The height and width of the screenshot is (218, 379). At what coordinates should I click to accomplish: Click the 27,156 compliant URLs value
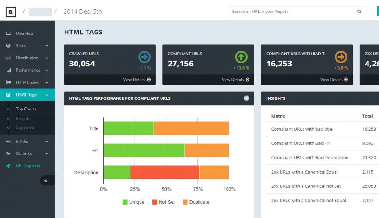[181, 64]
